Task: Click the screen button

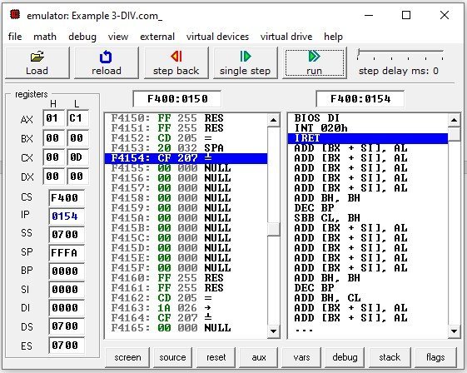Action: 127,357
